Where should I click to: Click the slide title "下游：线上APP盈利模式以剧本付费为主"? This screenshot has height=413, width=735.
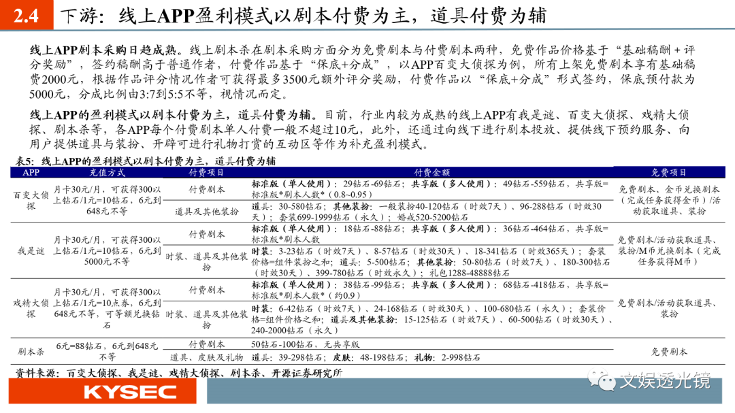[x=304, y=16]
